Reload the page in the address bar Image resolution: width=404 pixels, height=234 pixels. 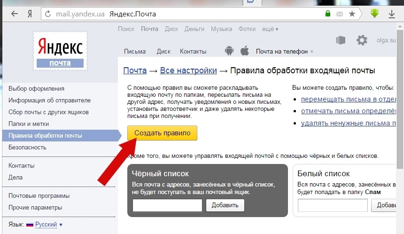pyautogui.click(x=48, y=14)
